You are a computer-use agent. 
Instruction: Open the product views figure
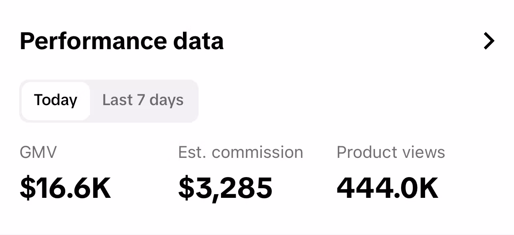coord(388,188)
